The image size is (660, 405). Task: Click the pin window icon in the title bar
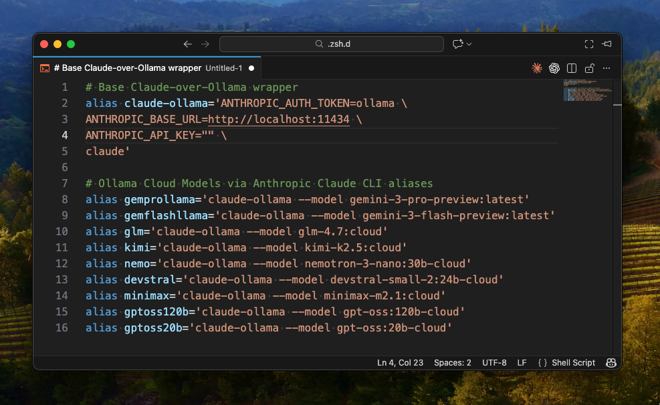pyautogui.click(x=607, y=43)
